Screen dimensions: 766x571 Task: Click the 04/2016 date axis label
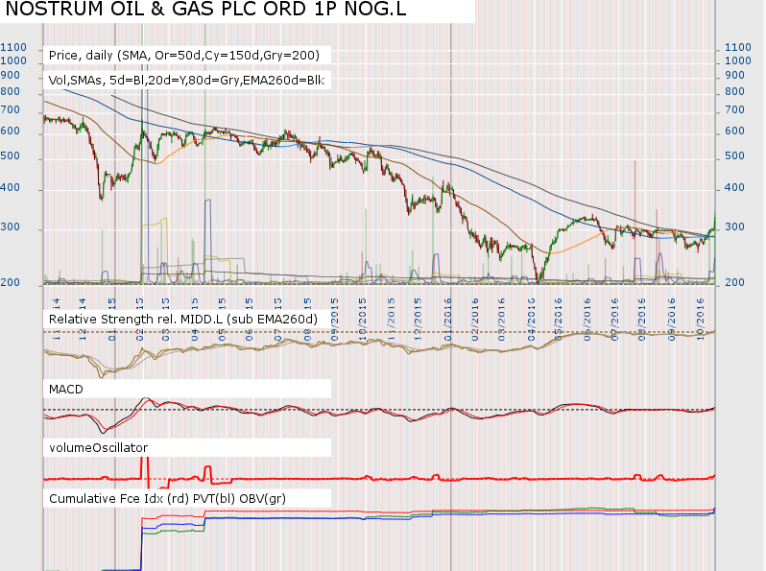(531, 320)
